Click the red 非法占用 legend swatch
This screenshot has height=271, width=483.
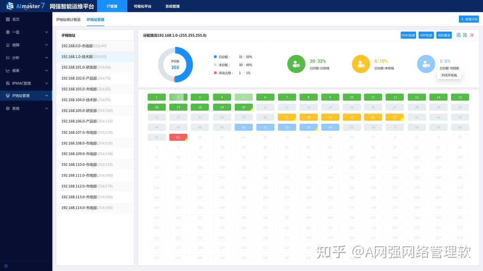coord(215,73)
